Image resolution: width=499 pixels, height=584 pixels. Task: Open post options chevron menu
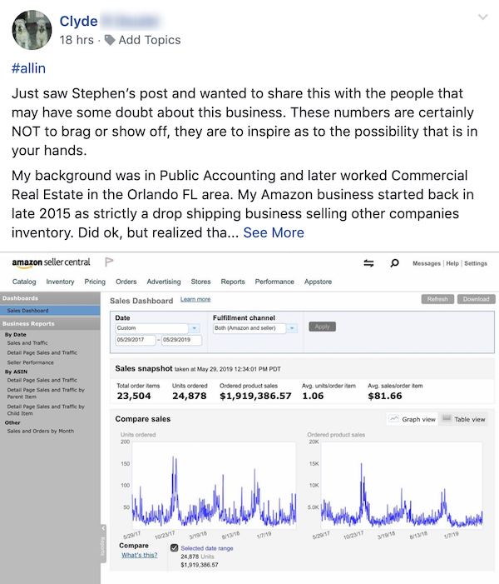(x=482, y=17)
